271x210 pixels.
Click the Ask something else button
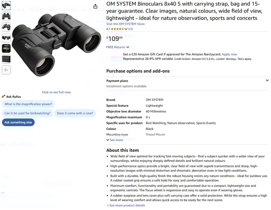coord(18,122)
